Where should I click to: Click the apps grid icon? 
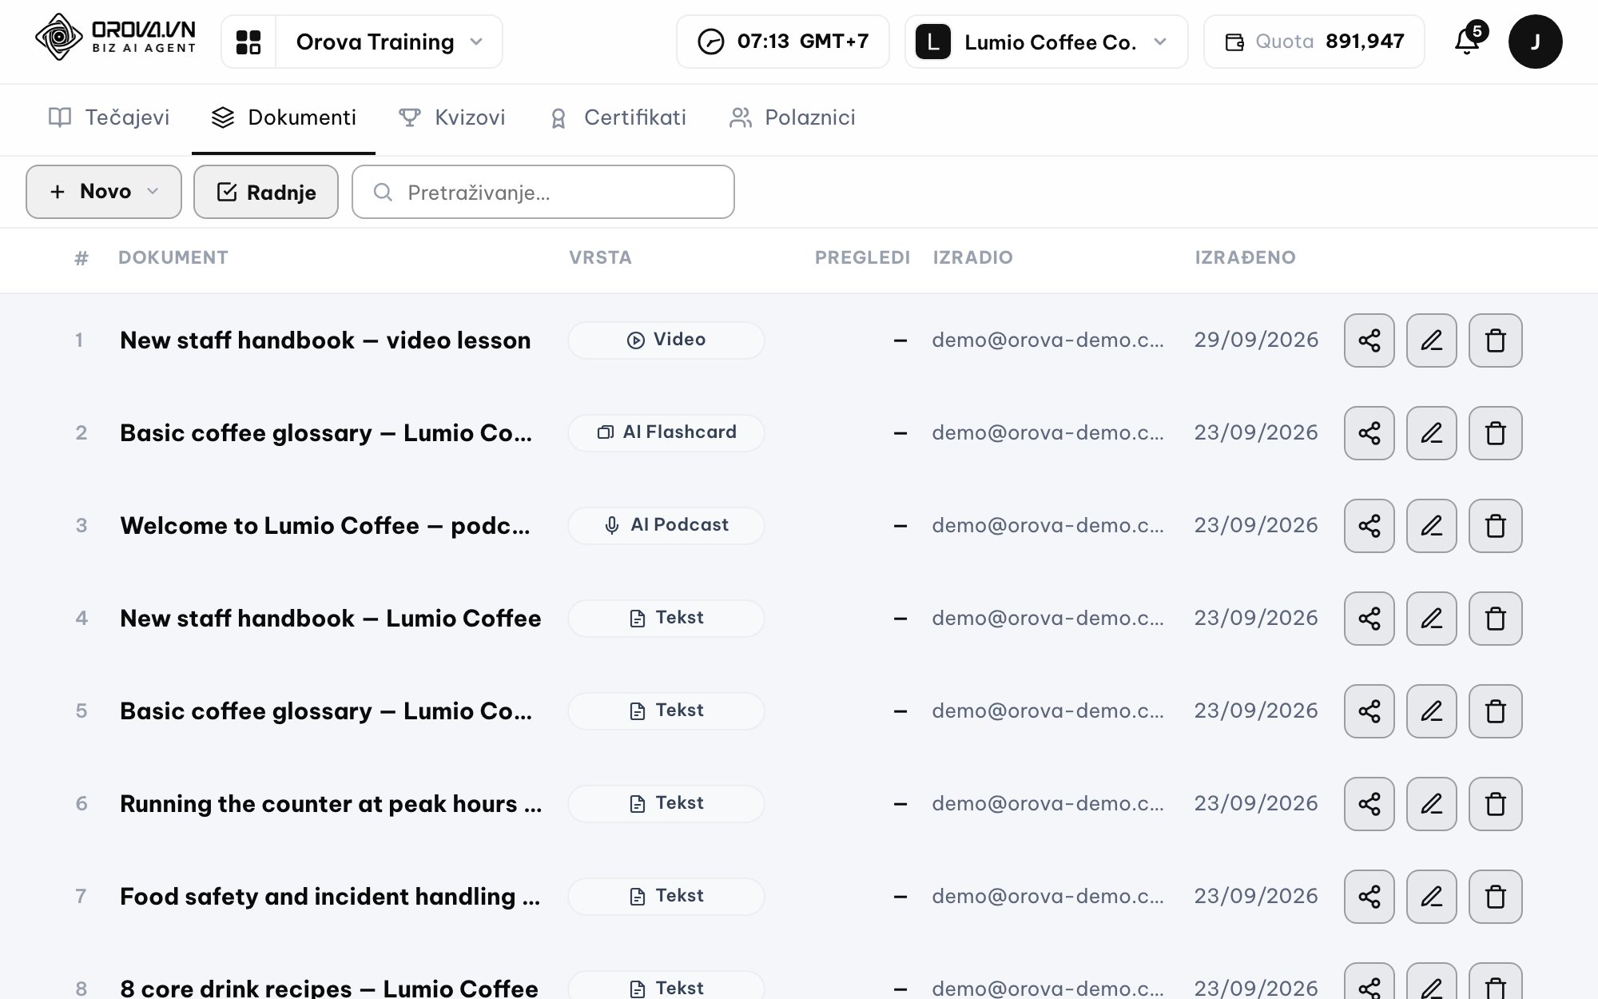pos(248,42)
